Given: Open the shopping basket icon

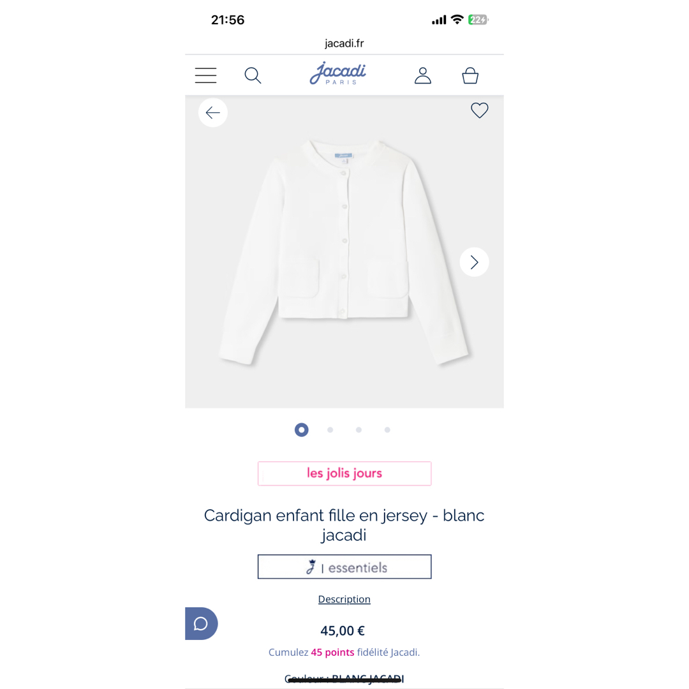Looking at the screenshot, I should coord(470,75).
